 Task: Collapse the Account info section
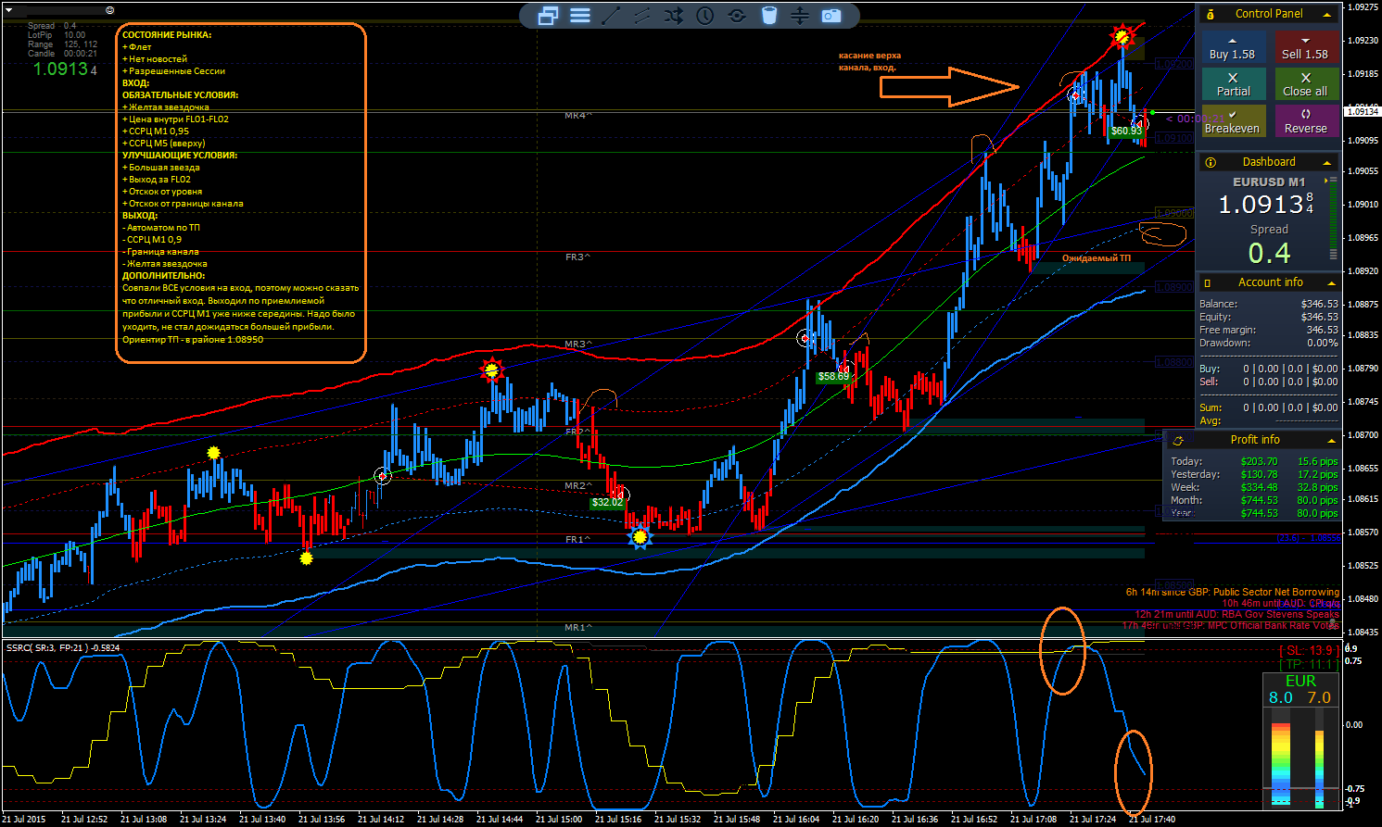[1331, 283]
